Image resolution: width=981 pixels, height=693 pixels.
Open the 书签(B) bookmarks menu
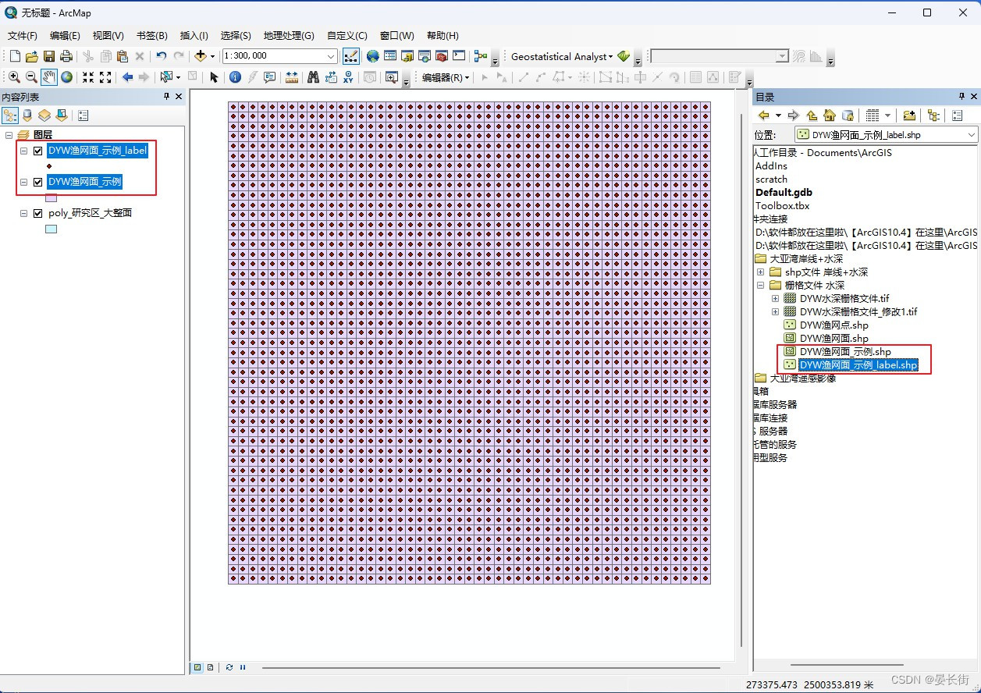151,36
